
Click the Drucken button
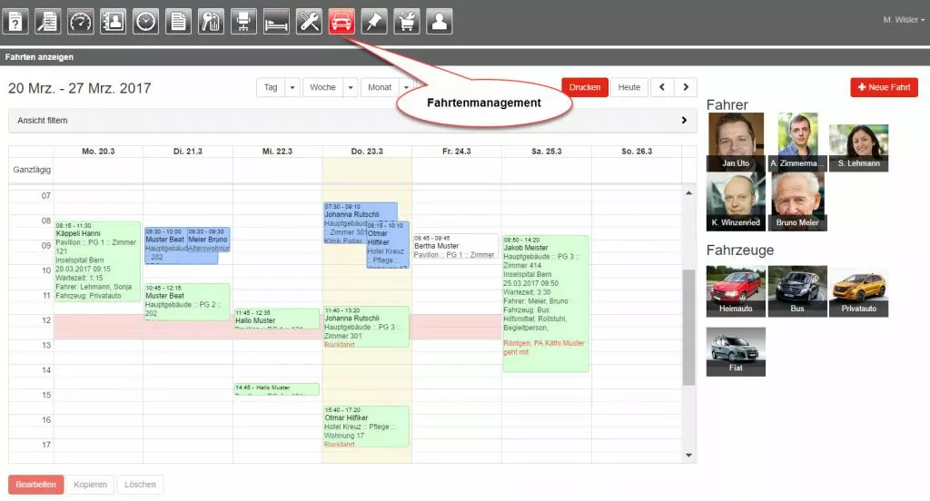(585, 88)
